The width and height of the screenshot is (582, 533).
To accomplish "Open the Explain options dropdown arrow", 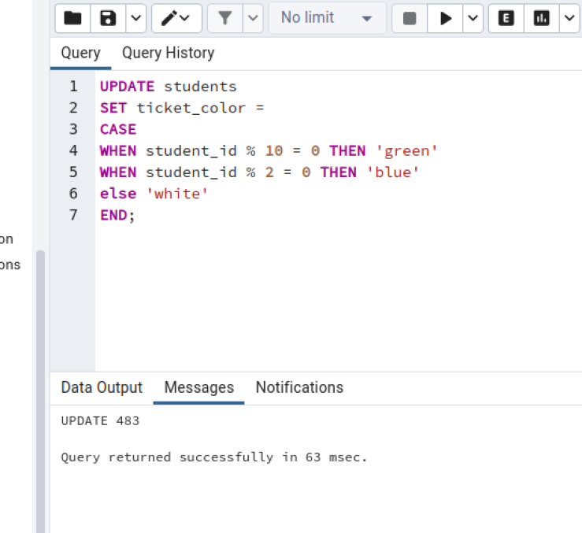I will coord(569,18).
